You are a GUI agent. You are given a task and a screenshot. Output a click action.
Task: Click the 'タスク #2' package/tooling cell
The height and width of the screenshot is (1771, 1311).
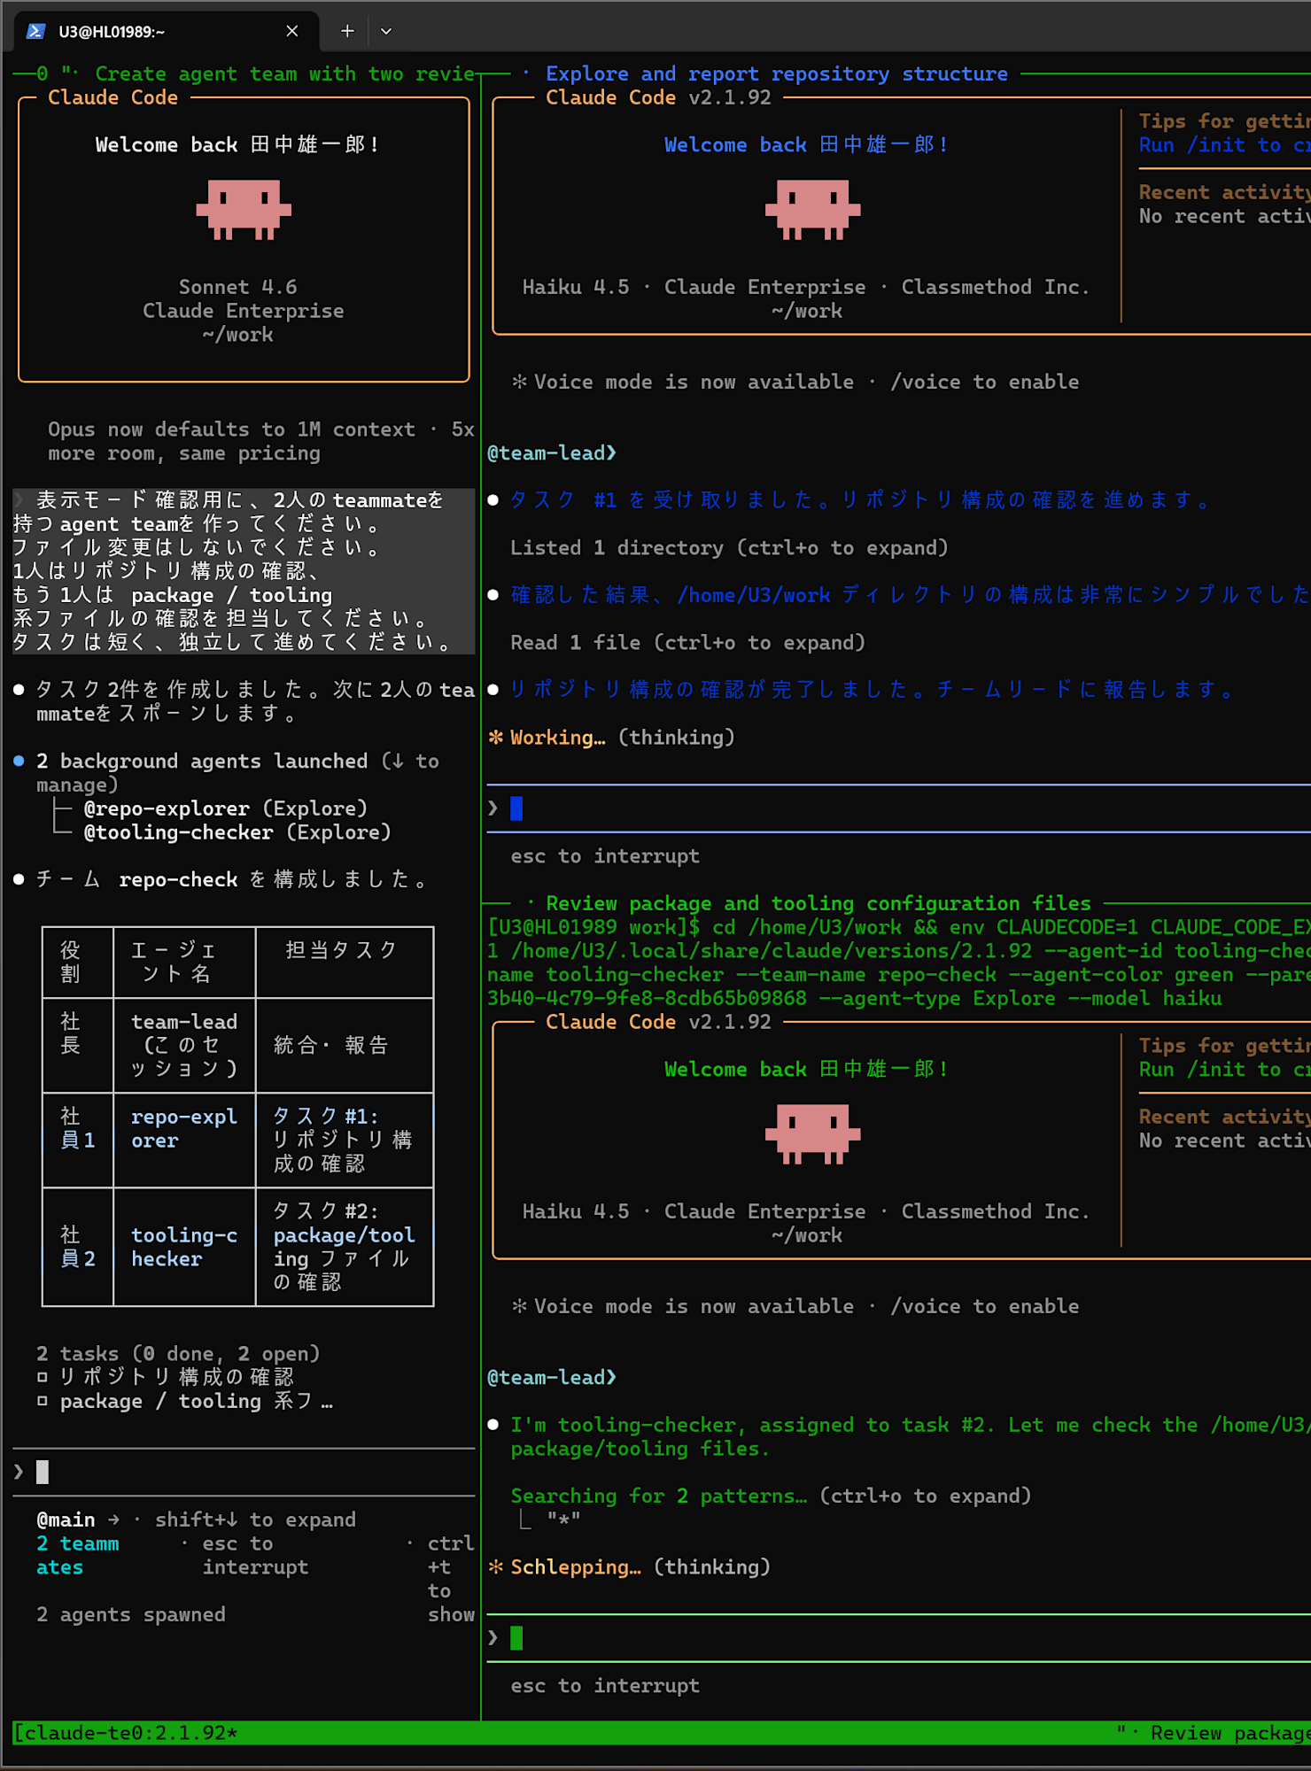[344, 1247]
